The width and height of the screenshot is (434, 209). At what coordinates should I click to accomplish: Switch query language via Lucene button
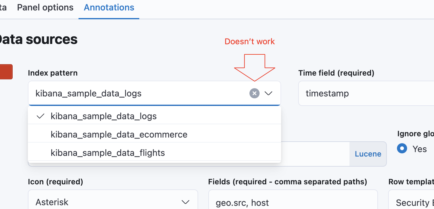tap(368, 154)
